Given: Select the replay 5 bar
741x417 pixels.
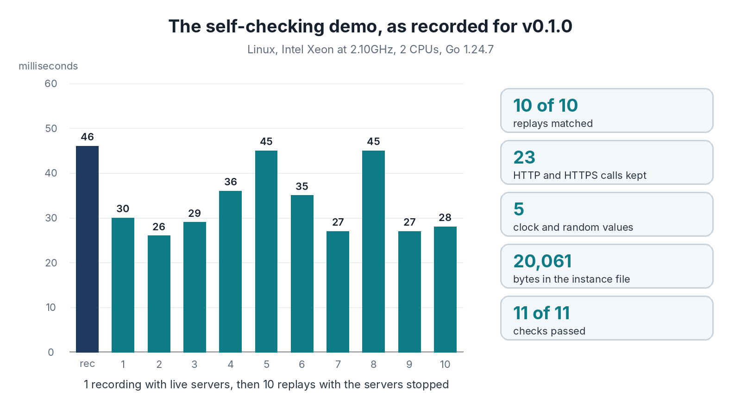Looking at the screenshot, I should tap(266, 252).
